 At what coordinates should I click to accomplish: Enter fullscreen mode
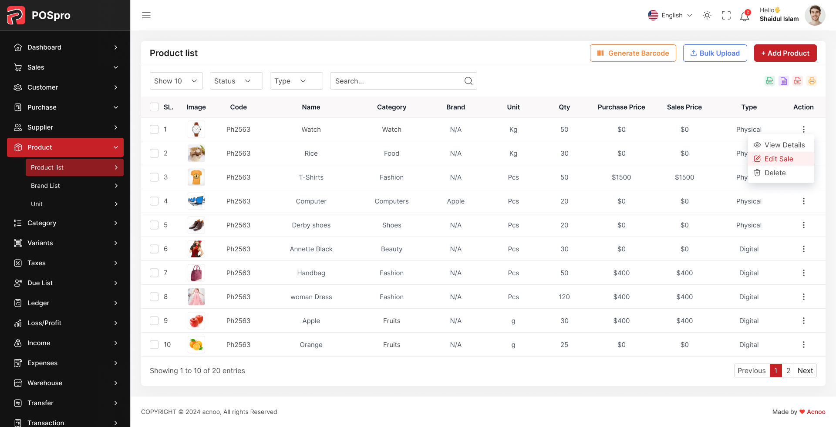point(726,15)
